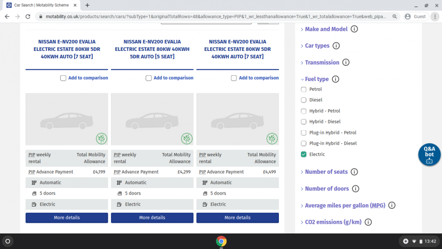The image size is (442, 249).
Task: Click info icon next to Number of doors
Action: click(355, 189)
